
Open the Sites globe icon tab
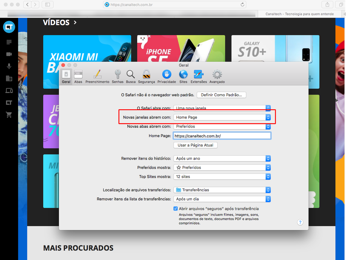[x=183, y=77]
